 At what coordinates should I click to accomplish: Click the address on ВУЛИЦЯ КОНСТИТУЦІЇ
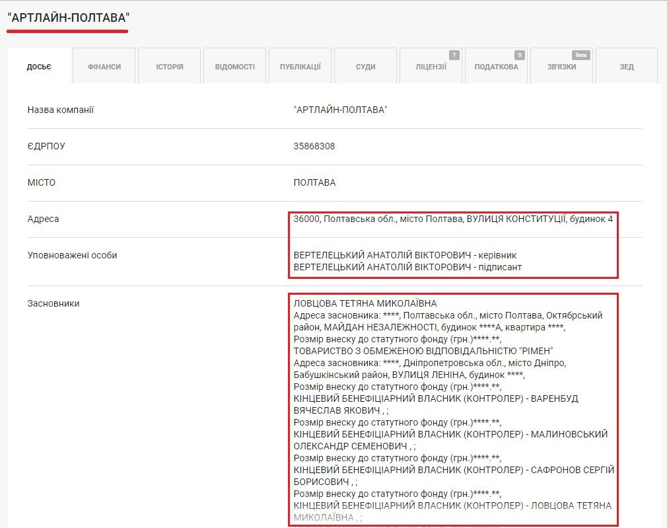(x=453, y=219)
